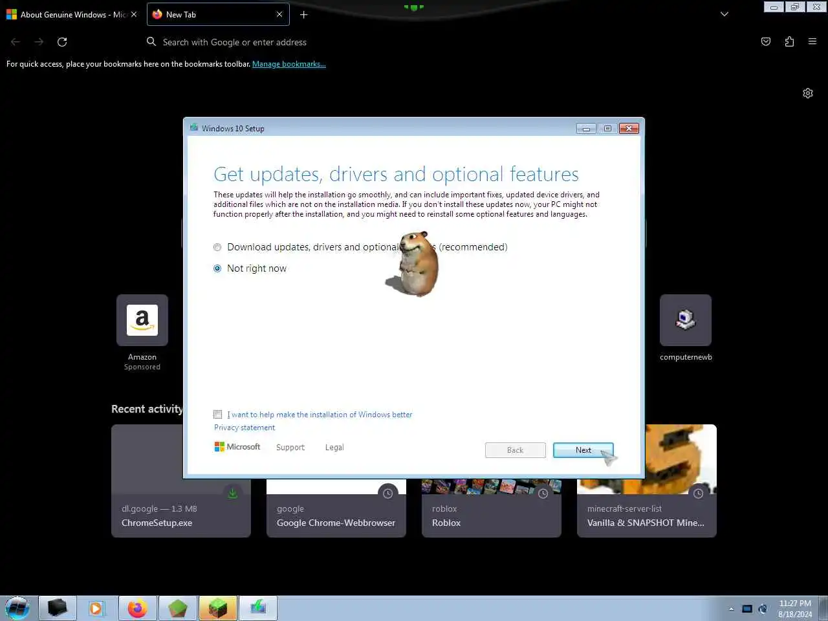The image size is (828, 621).
Task: Expand the list all tabs chevron
Action: coord(724,14)
